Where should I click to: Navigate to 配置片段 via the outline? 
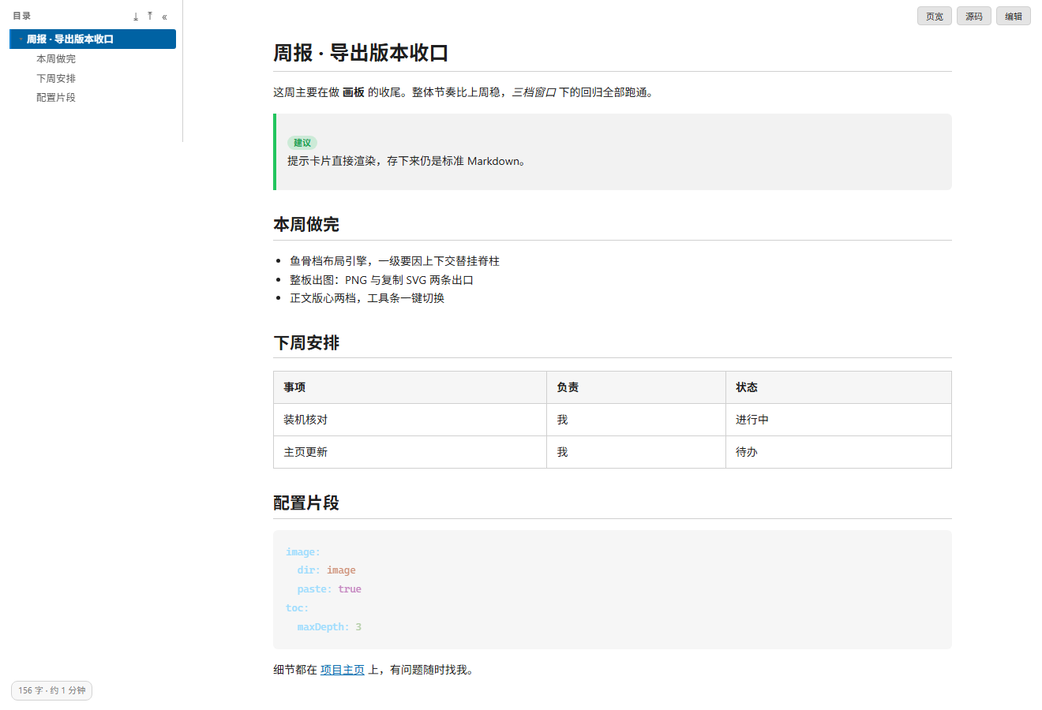pos(56,98)
